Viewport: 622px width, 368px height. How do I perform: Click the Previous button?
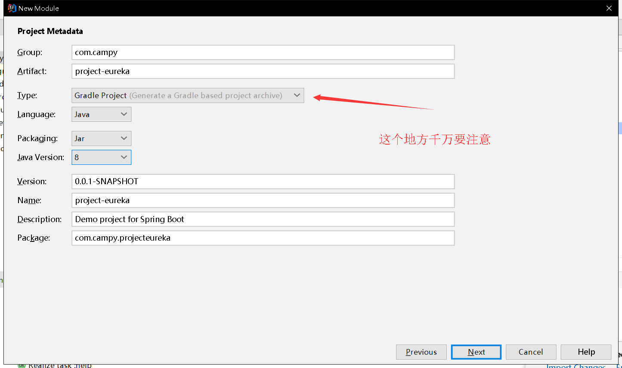tap(421, 352)
